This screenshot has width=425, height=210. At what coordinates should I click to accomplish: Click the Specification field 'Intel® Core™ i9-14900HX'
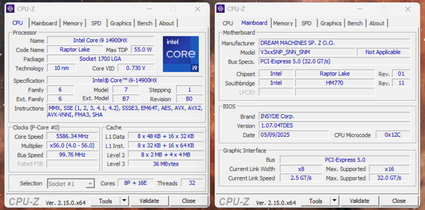coord(125,80)
